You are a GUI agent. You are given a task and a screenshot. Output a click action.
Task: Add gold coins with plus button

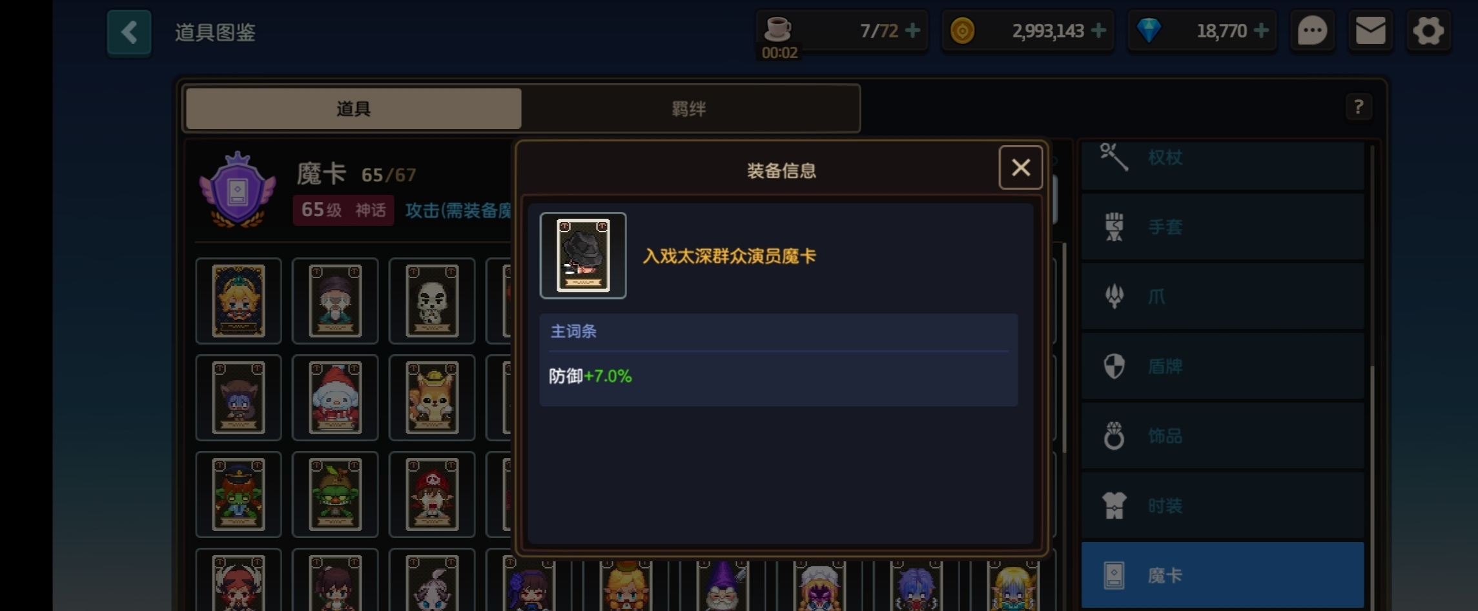click(1098, 30)
